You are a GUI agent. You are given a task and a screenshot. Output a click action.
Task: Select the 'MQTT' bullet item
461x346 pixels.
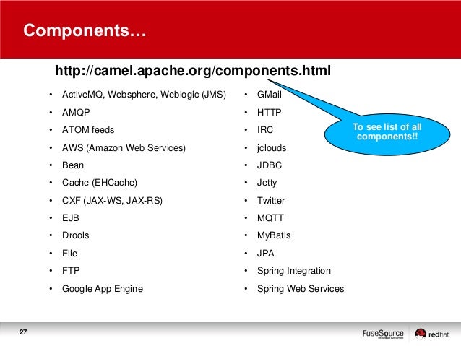[x=270, y=218]
